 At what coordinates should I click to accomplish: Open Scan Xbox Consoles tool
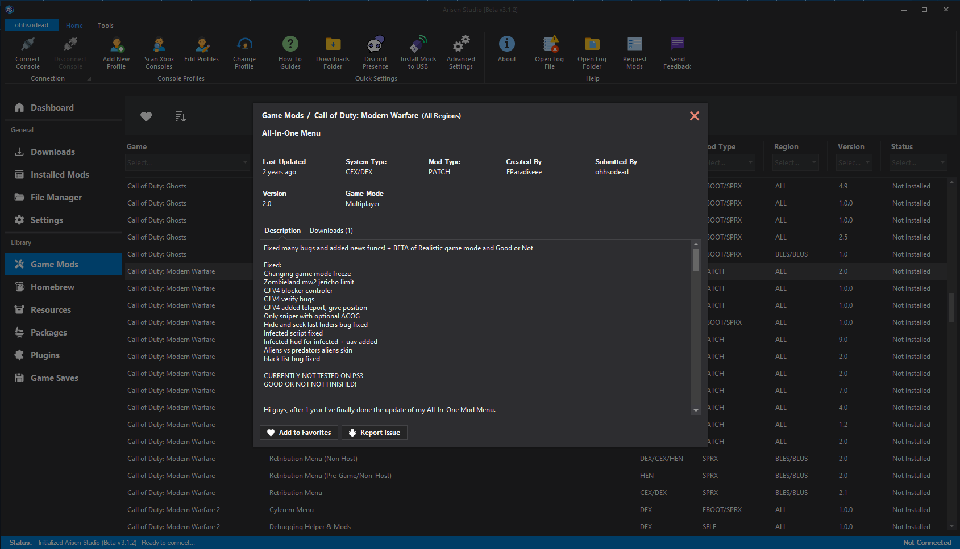(x=159, y=52)
